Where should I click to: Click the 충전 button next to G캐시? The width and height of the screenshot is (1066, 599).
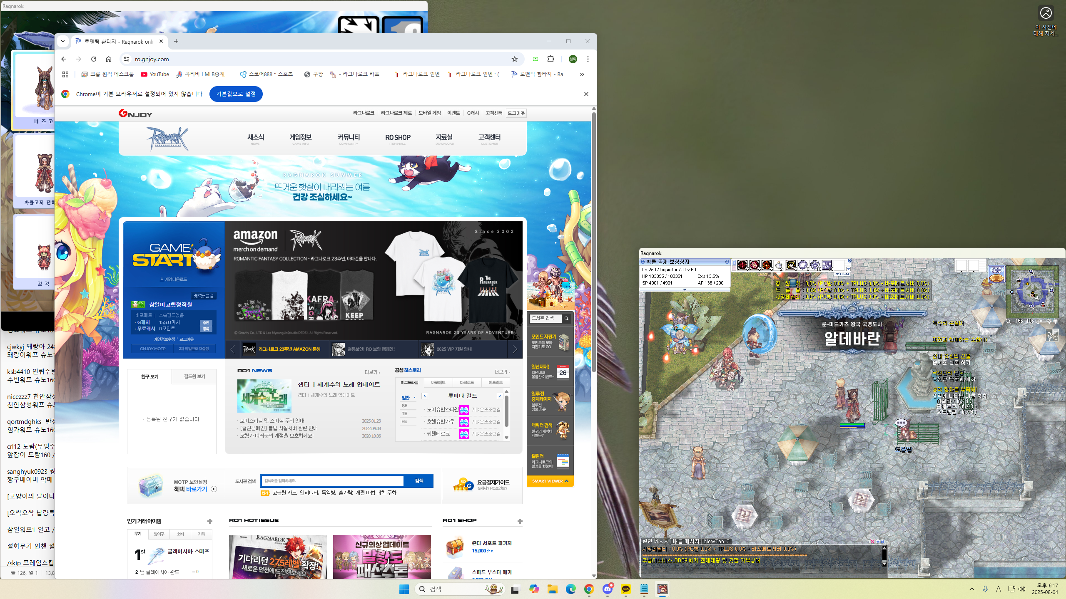tap(206, 323)
